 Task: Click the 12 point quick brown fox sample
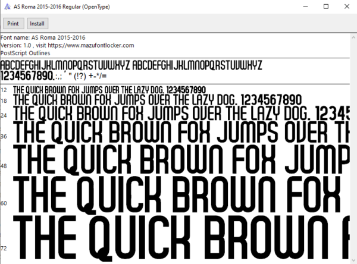pyautogui.click(x=109, y=90)
